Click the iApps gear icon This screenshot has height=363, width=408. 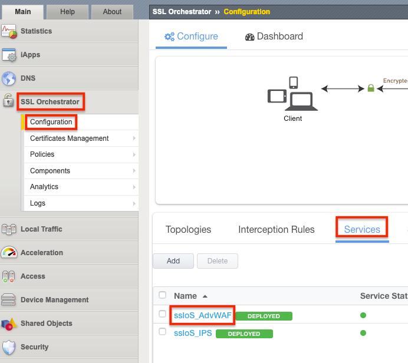(9, 55)
